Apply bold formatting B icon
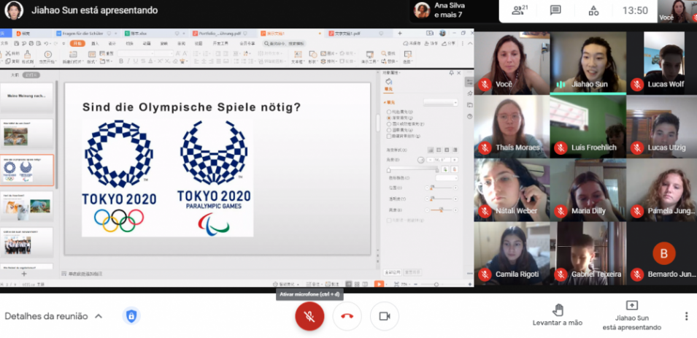The image size is (697, 338). (x=121, y=61)
